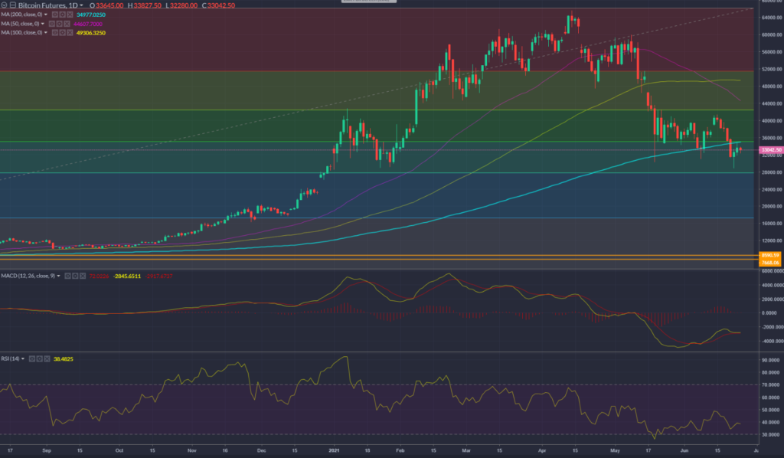
Task: Open the MACD (12, 26, close, 9) dropdown
Action: pos(58,276)
